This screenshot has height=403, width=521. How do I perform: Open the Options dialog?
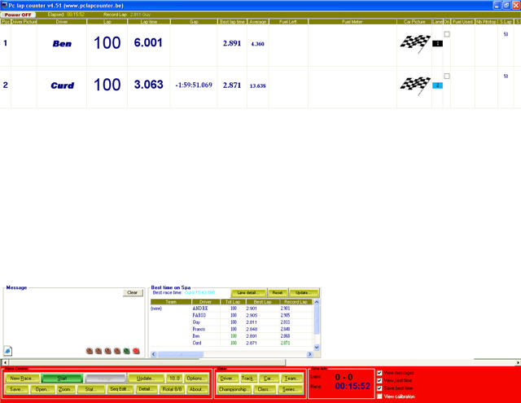pos(196,379)
